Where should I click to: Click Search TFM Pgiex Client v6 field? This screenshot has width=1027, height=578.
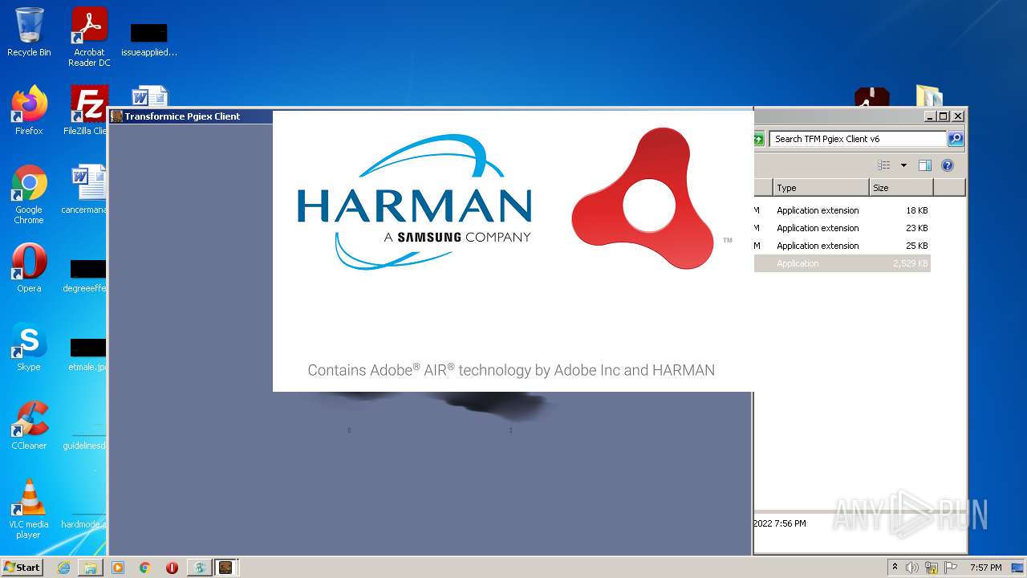click(859, 139)
